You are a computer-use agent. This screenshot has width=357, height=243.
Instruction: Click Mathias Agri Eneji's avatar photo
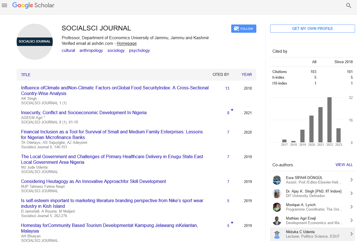coord(277,220)
